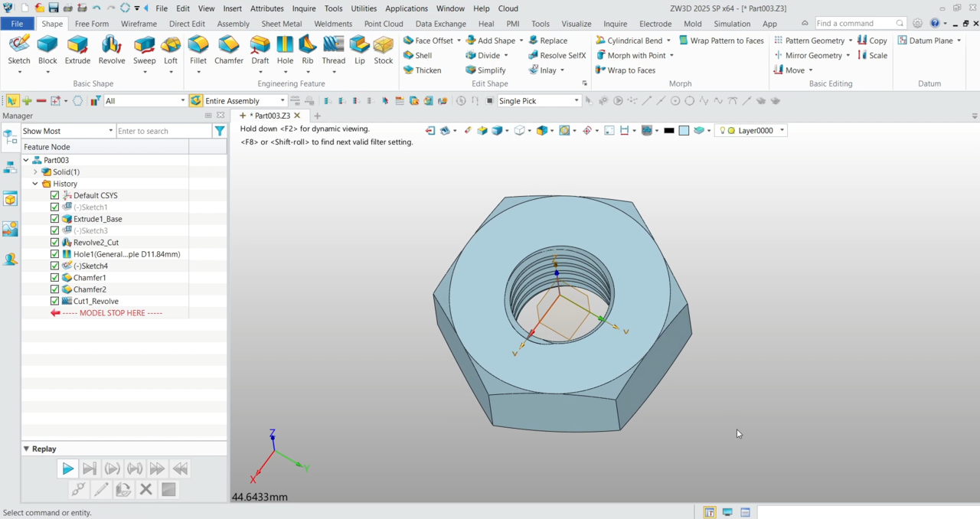
Task: Click the Shell command button
Action: coord(423,55)
